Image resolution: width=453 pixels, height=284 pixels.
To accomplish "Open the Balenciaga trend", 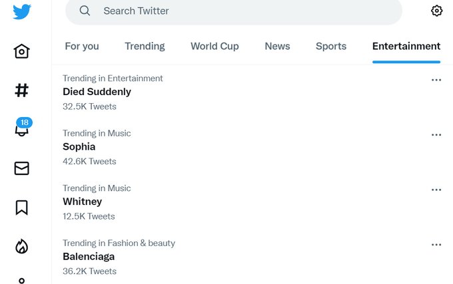I will (252, 257).
